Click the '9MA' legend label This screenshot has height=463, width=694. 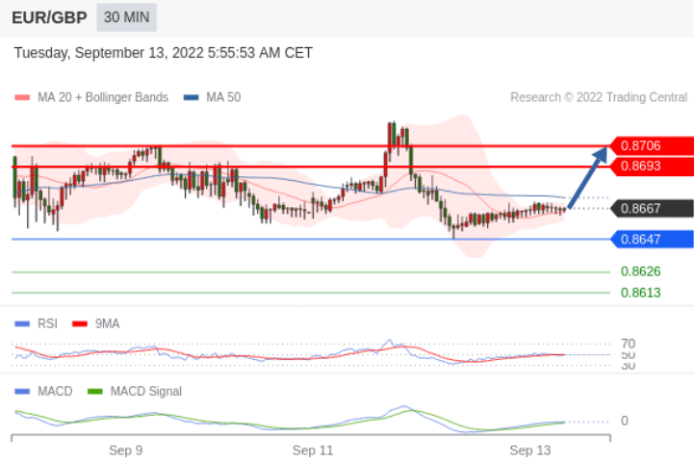click(107, 323)
